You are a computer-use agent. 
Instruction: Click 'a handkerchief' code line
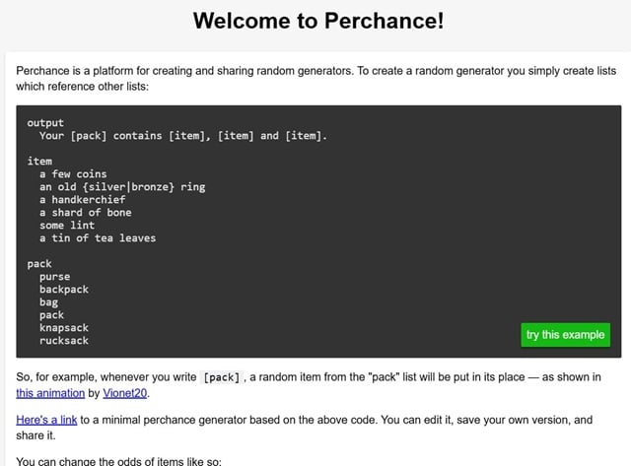83,200
